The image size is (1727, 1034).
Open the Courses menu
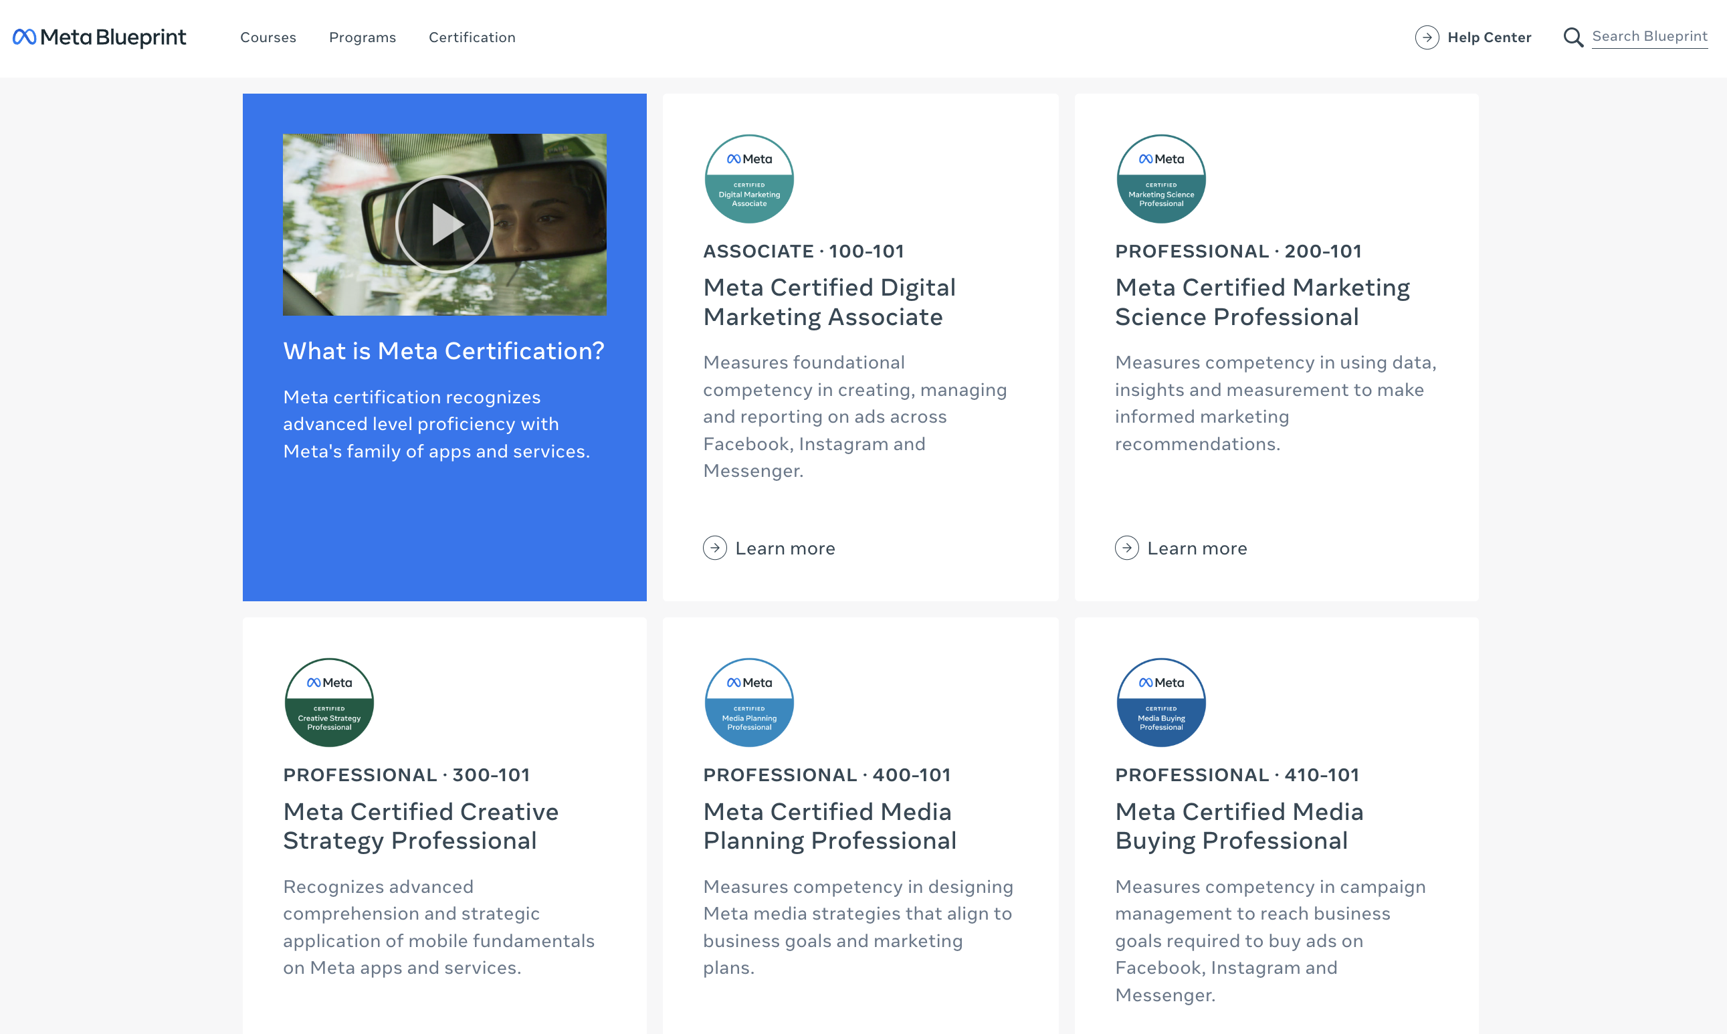click(268, 37)
